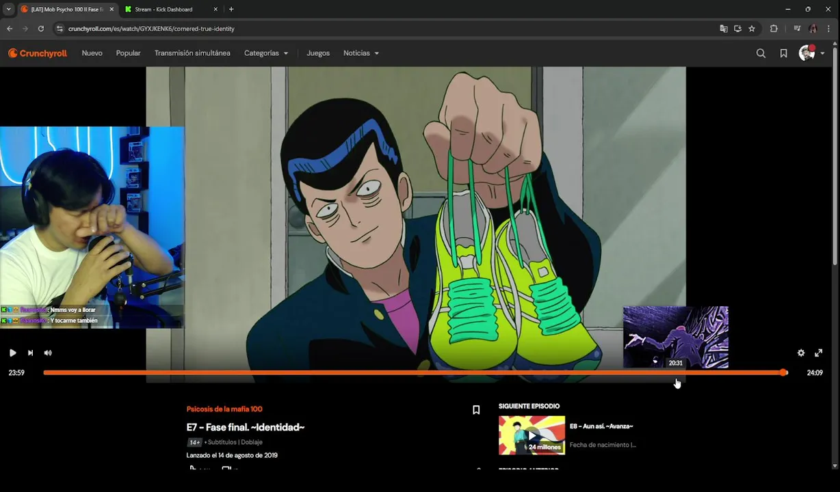Open the watchlist bookmark icon in the header
The height and width of the screenshot is (492, 840).
tap(784, 53)
